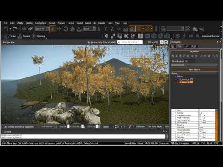Switch to RollupBar brush tools tab

187,46
